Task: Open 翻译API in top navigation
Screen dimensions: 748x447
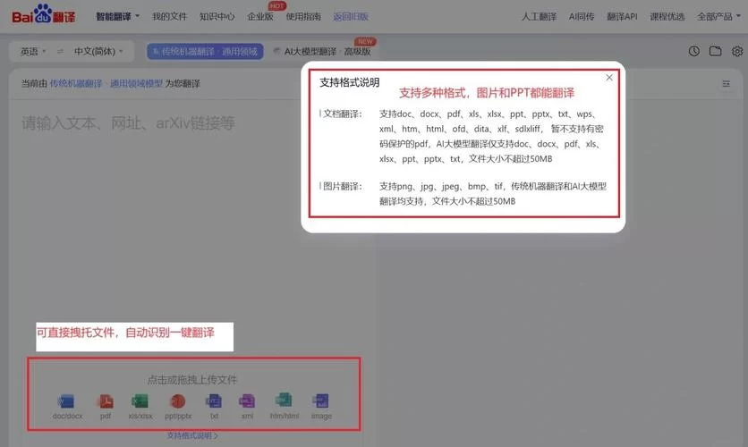Action: tap(622, 17)
